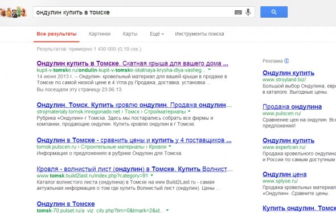Expand arrow next to tomsk.pulscen.ru URL
The height and width of the screenshot is (213, 336).
170,147
